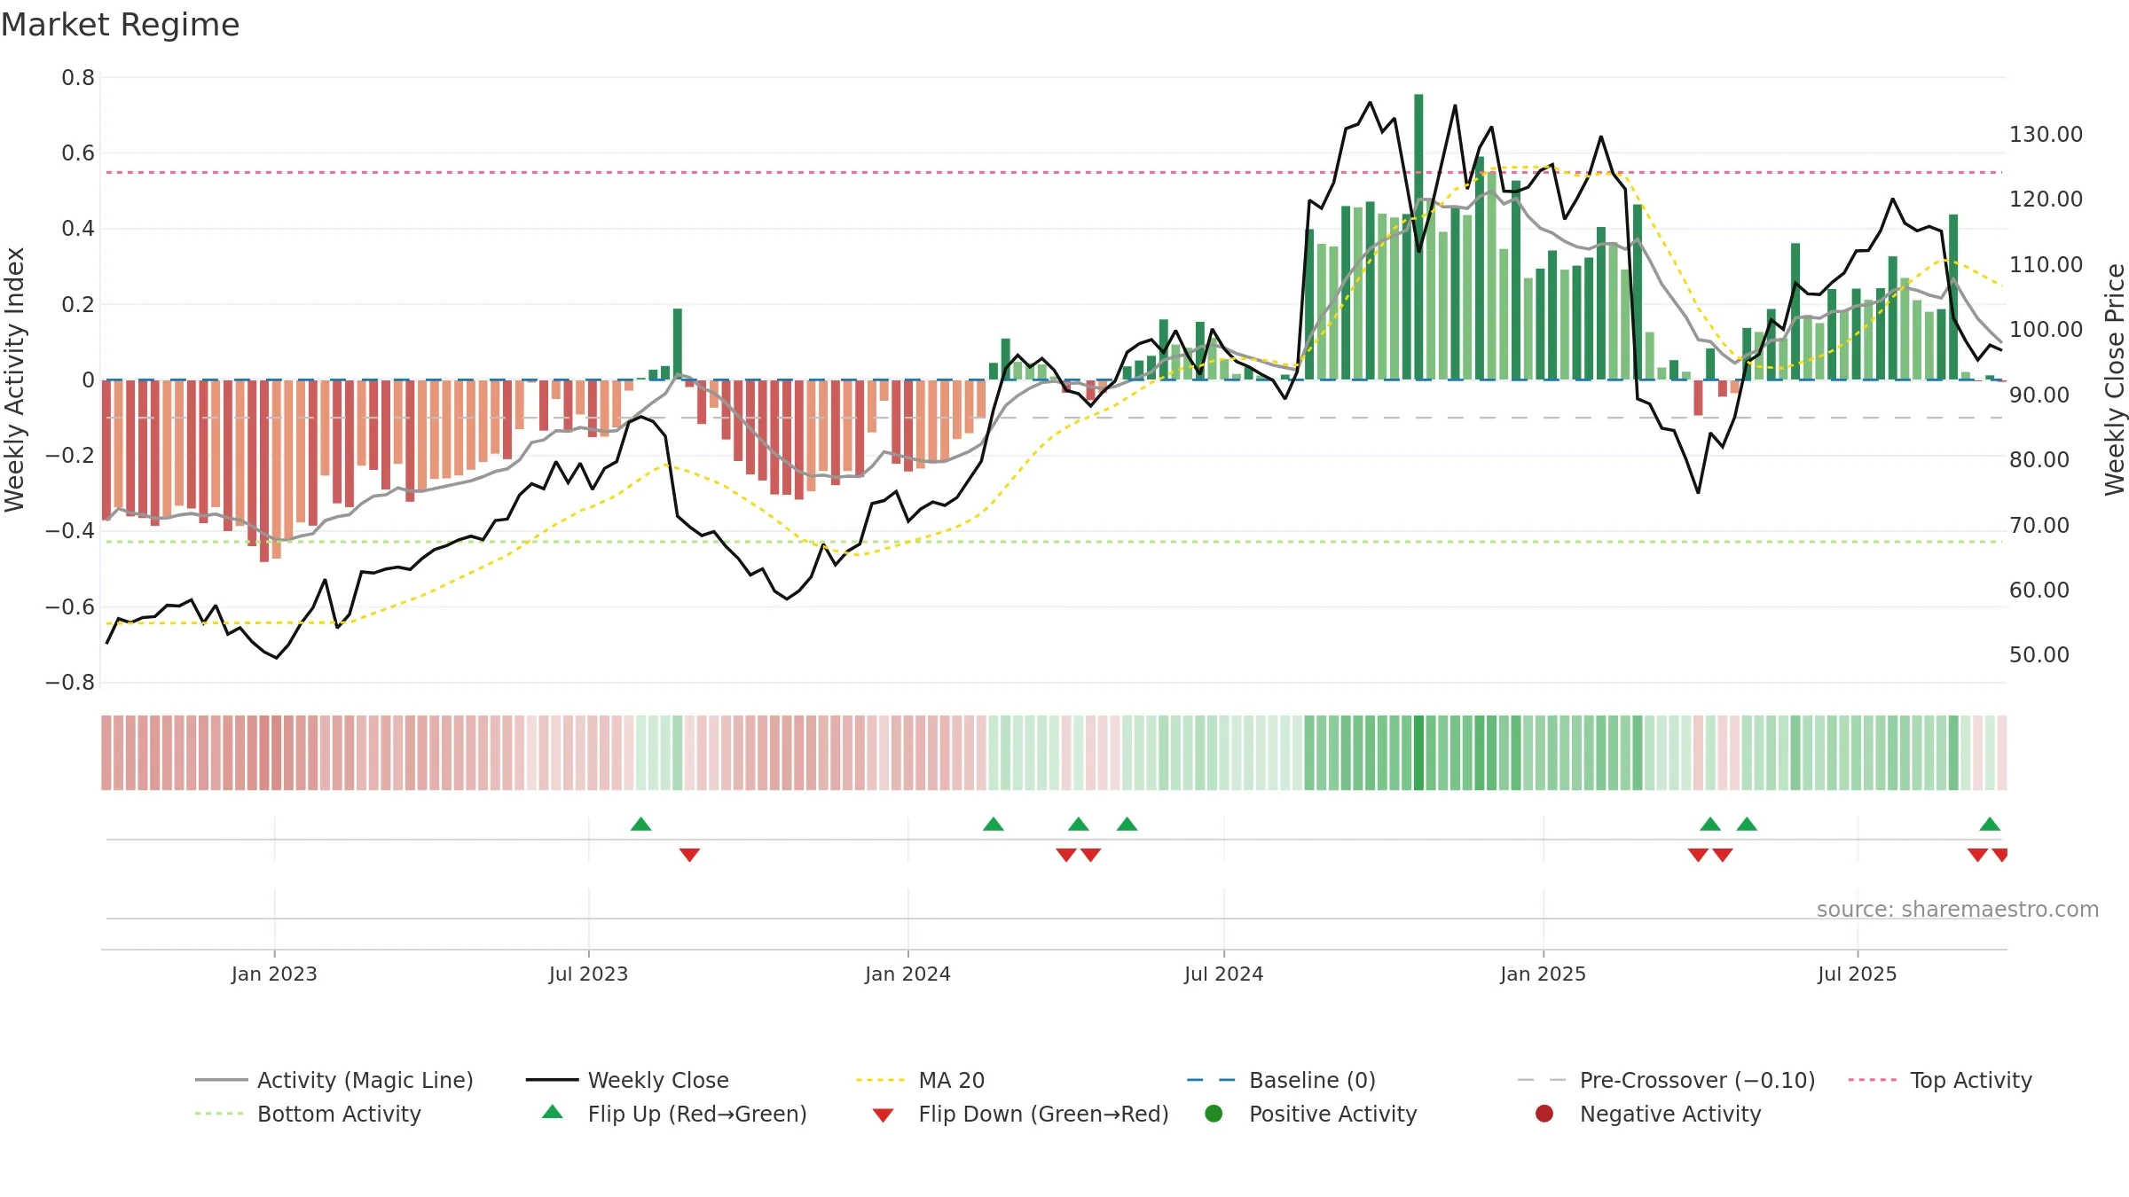Click the Jul 2024 x-axis label

(x=1223, y=974)
